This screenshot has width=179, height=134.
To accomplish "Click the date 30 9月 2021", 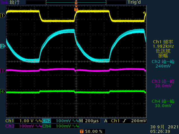I will click(164, 127).
